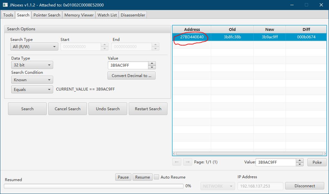Screen dimensions: 329x194
Task: Click the JNoexs app icon in title bar
Action: coord(5,5)
